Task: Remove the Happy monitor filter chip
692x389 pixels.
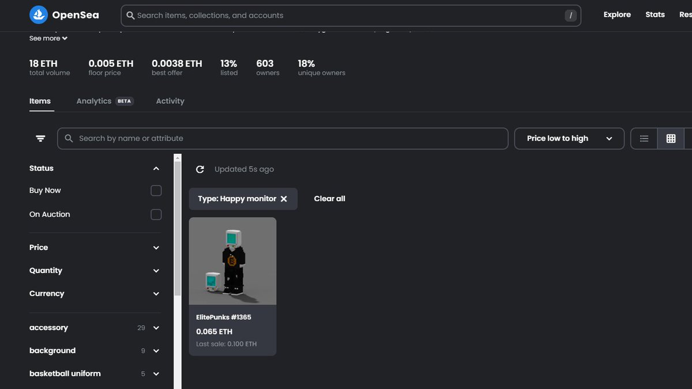Action: click(x=284, y=199)
